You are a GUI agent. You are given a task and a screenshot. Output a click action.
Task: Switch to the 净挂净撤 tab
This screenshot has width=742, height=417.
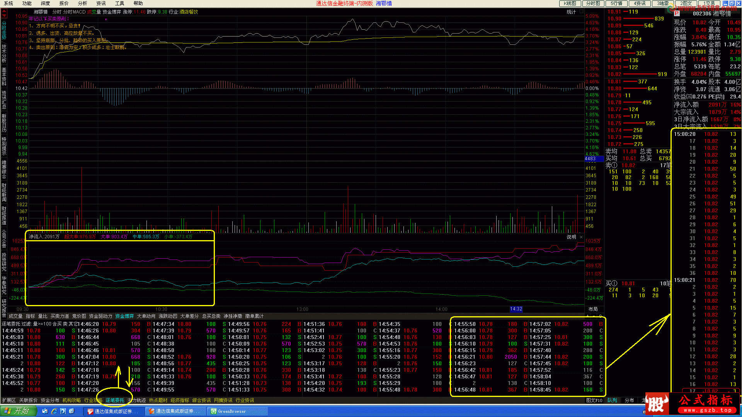point(233,316)
